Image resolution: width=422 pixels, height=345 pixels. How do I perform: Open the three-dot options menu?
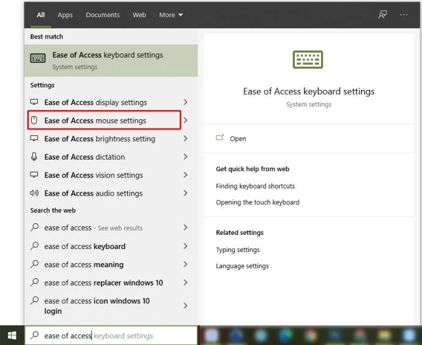[404, 15]
